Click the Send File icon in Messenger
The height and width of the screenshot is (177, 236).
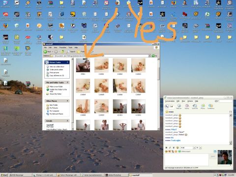click(195, 107)
